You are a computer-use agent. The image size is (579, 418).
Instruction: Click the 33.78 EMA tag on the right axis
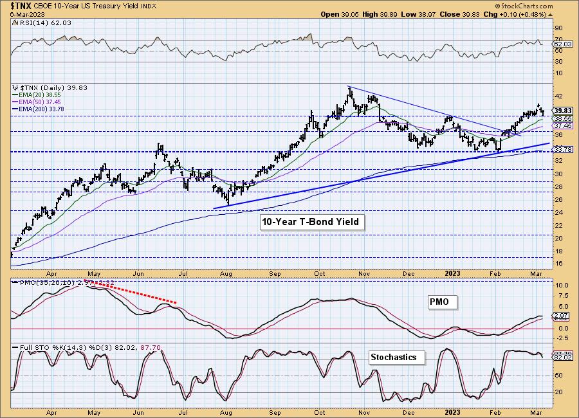(x=563, y=149)
